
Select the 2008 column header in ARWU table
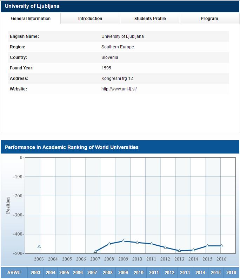[108, 272]
